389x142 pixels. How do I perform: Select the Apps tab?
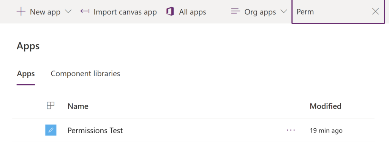click(26, 74)
